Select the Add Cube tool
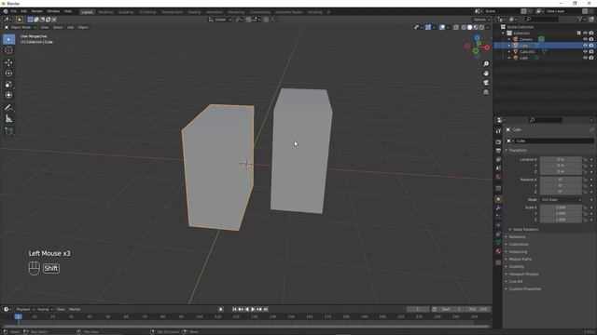This screenshot has height=335, width=597. click(x=8, y=131)
